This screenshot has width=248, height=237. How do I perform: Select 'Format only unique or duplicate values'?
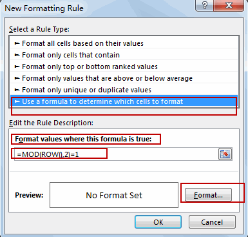click(124, 90)
